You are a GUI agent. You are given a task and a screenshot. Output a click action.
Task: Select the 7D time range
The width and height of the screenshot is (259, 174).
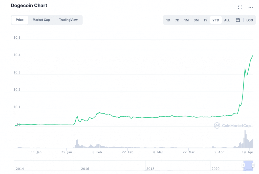pyautogui.click(x=177, y=20)
